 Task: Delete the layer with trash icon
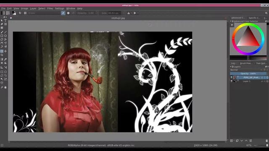[x=266, y=141]
